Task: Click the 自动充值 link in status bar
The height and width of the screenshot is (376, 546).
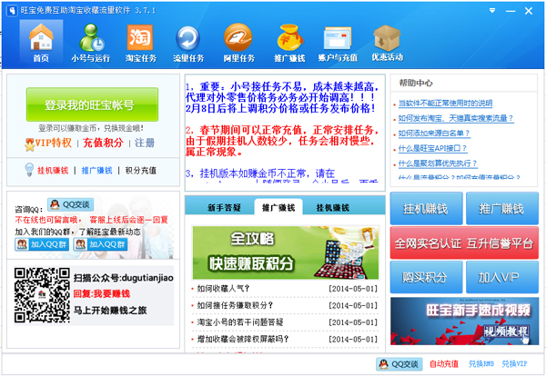Action: pos(443,364)
